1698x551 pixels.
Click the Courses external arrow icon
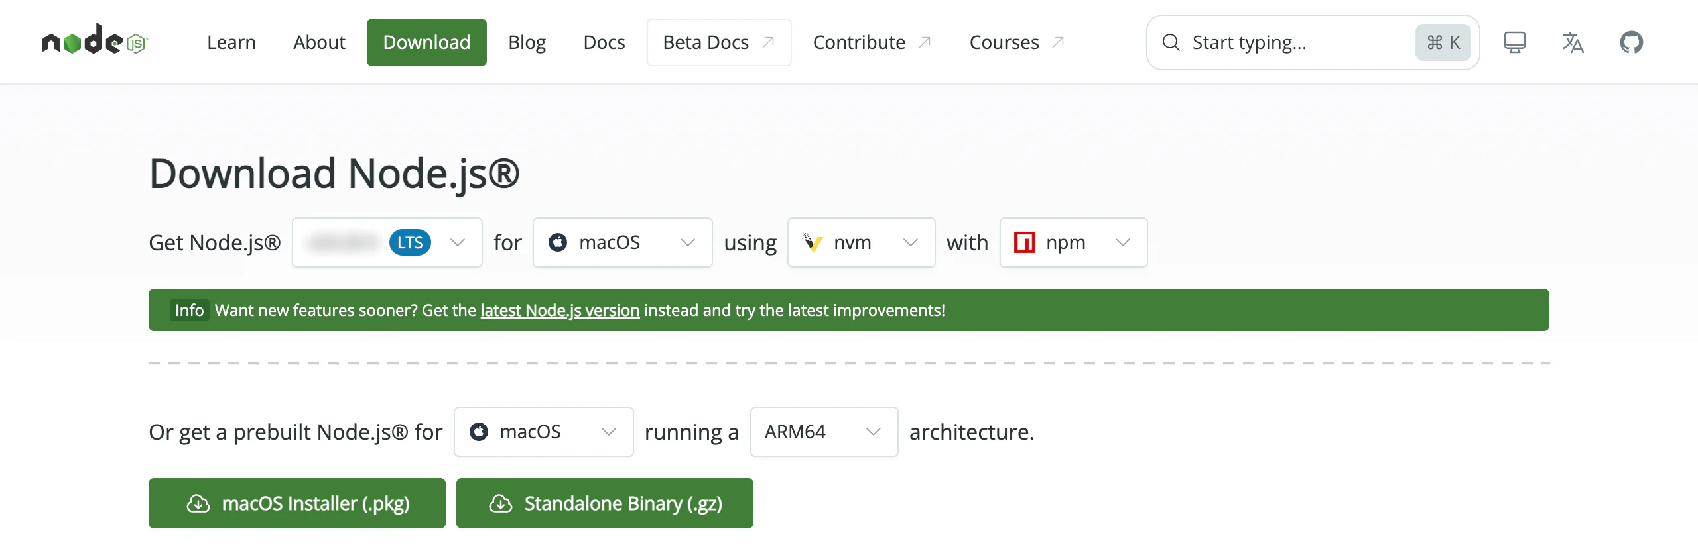click(x=1059, y=42)
